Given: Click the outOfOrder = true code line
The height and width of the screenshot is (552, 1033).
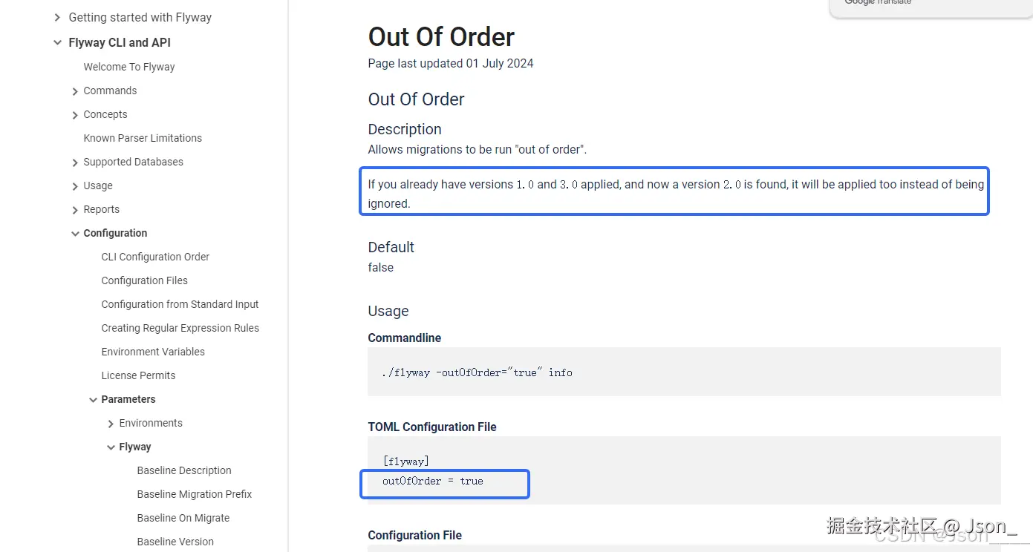Looking at the screenshot, I should [433, 481].
